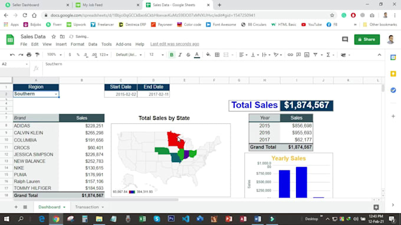
Task: Click Decrease decimal places icon
Action: click(x=86, y=55)
